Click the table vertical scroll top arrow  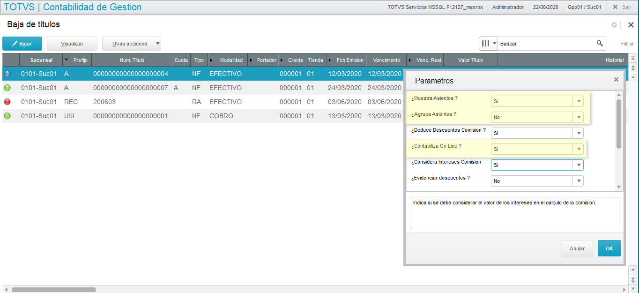(x=633, y=58)
